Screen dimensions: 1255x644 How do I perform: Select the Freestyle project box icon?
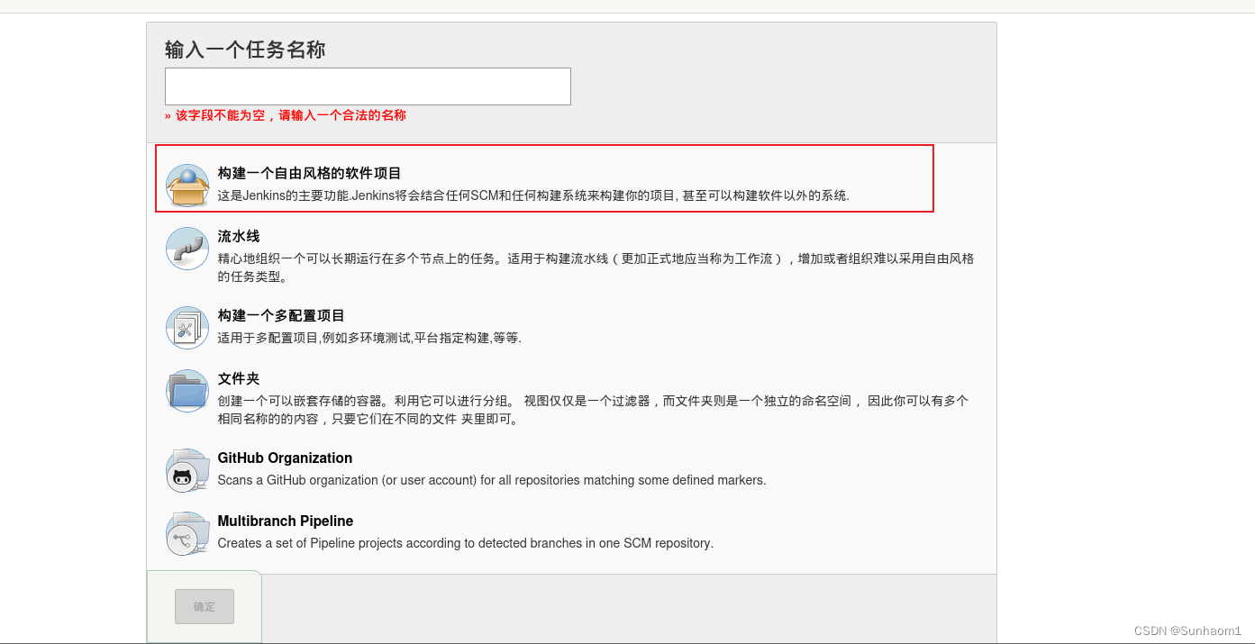187,186
